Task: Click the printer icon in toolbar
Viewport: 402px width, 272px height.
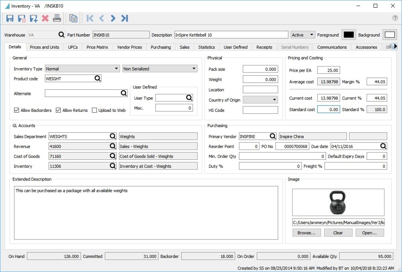Action: coord(57,18)
